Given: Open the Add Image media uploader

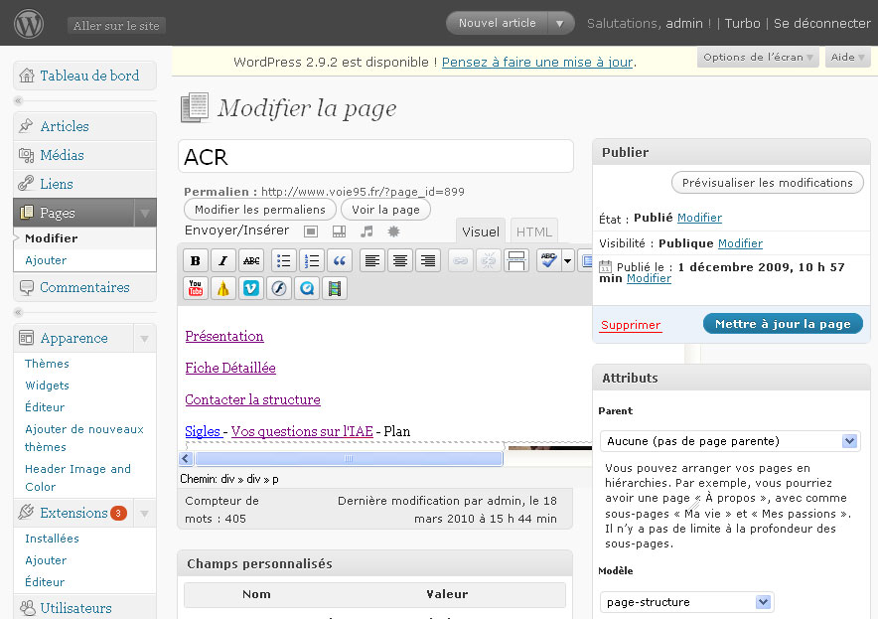Looking at the screenshot, I should pos(310,231).
